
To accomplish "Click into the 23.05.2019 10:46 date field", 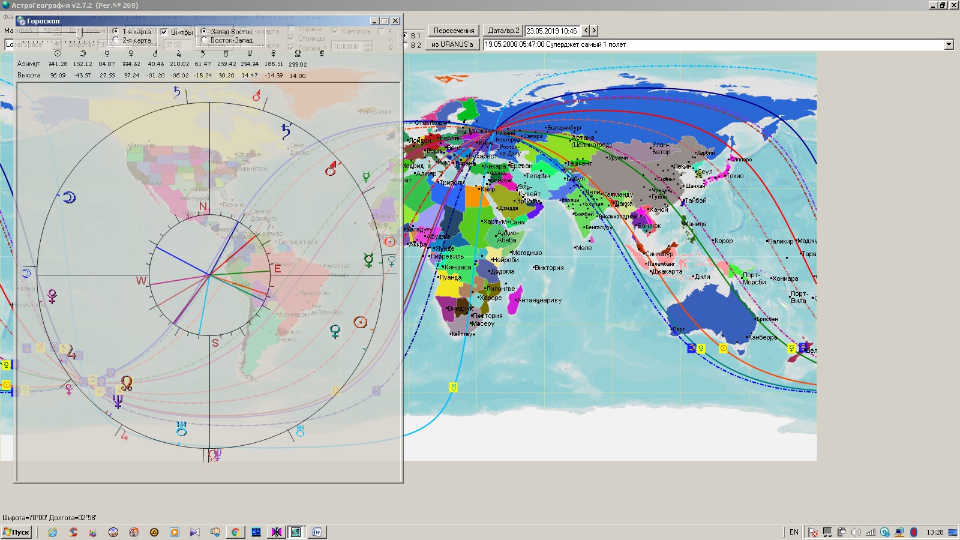I will coord(552,31).
